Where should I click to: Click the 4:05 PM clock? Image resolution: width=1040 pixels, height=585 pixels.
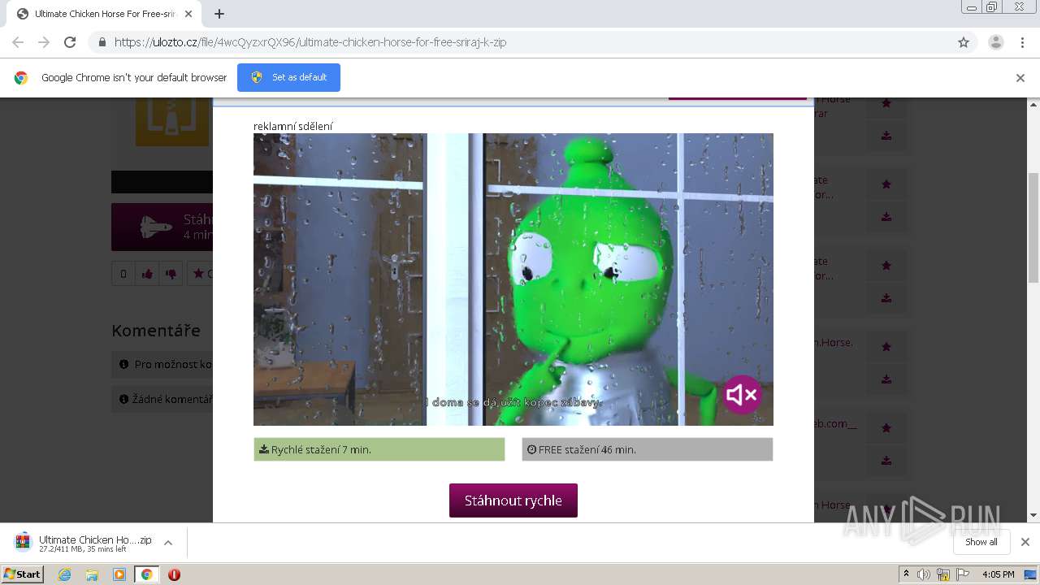pos(998,574)
